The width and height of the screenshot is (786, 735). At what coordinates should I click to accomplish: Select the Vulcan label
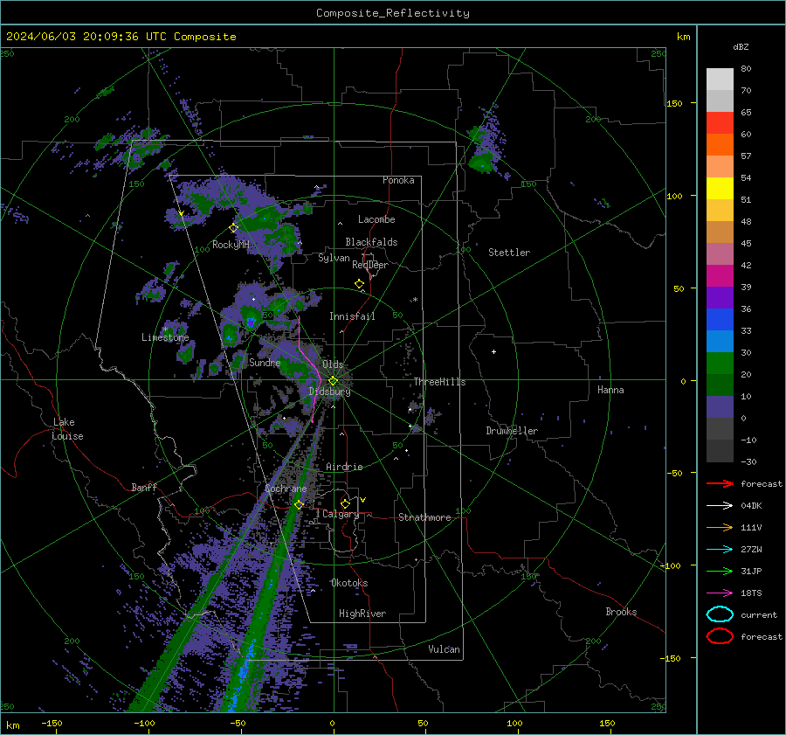444,649
